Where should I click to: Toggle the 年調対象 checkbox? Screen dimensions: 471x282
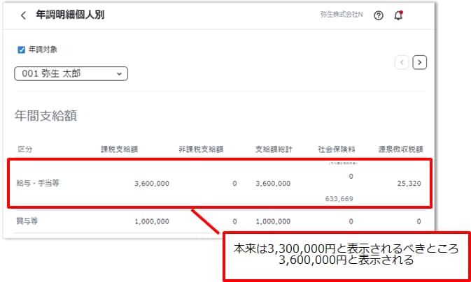[x=21, y=50]
